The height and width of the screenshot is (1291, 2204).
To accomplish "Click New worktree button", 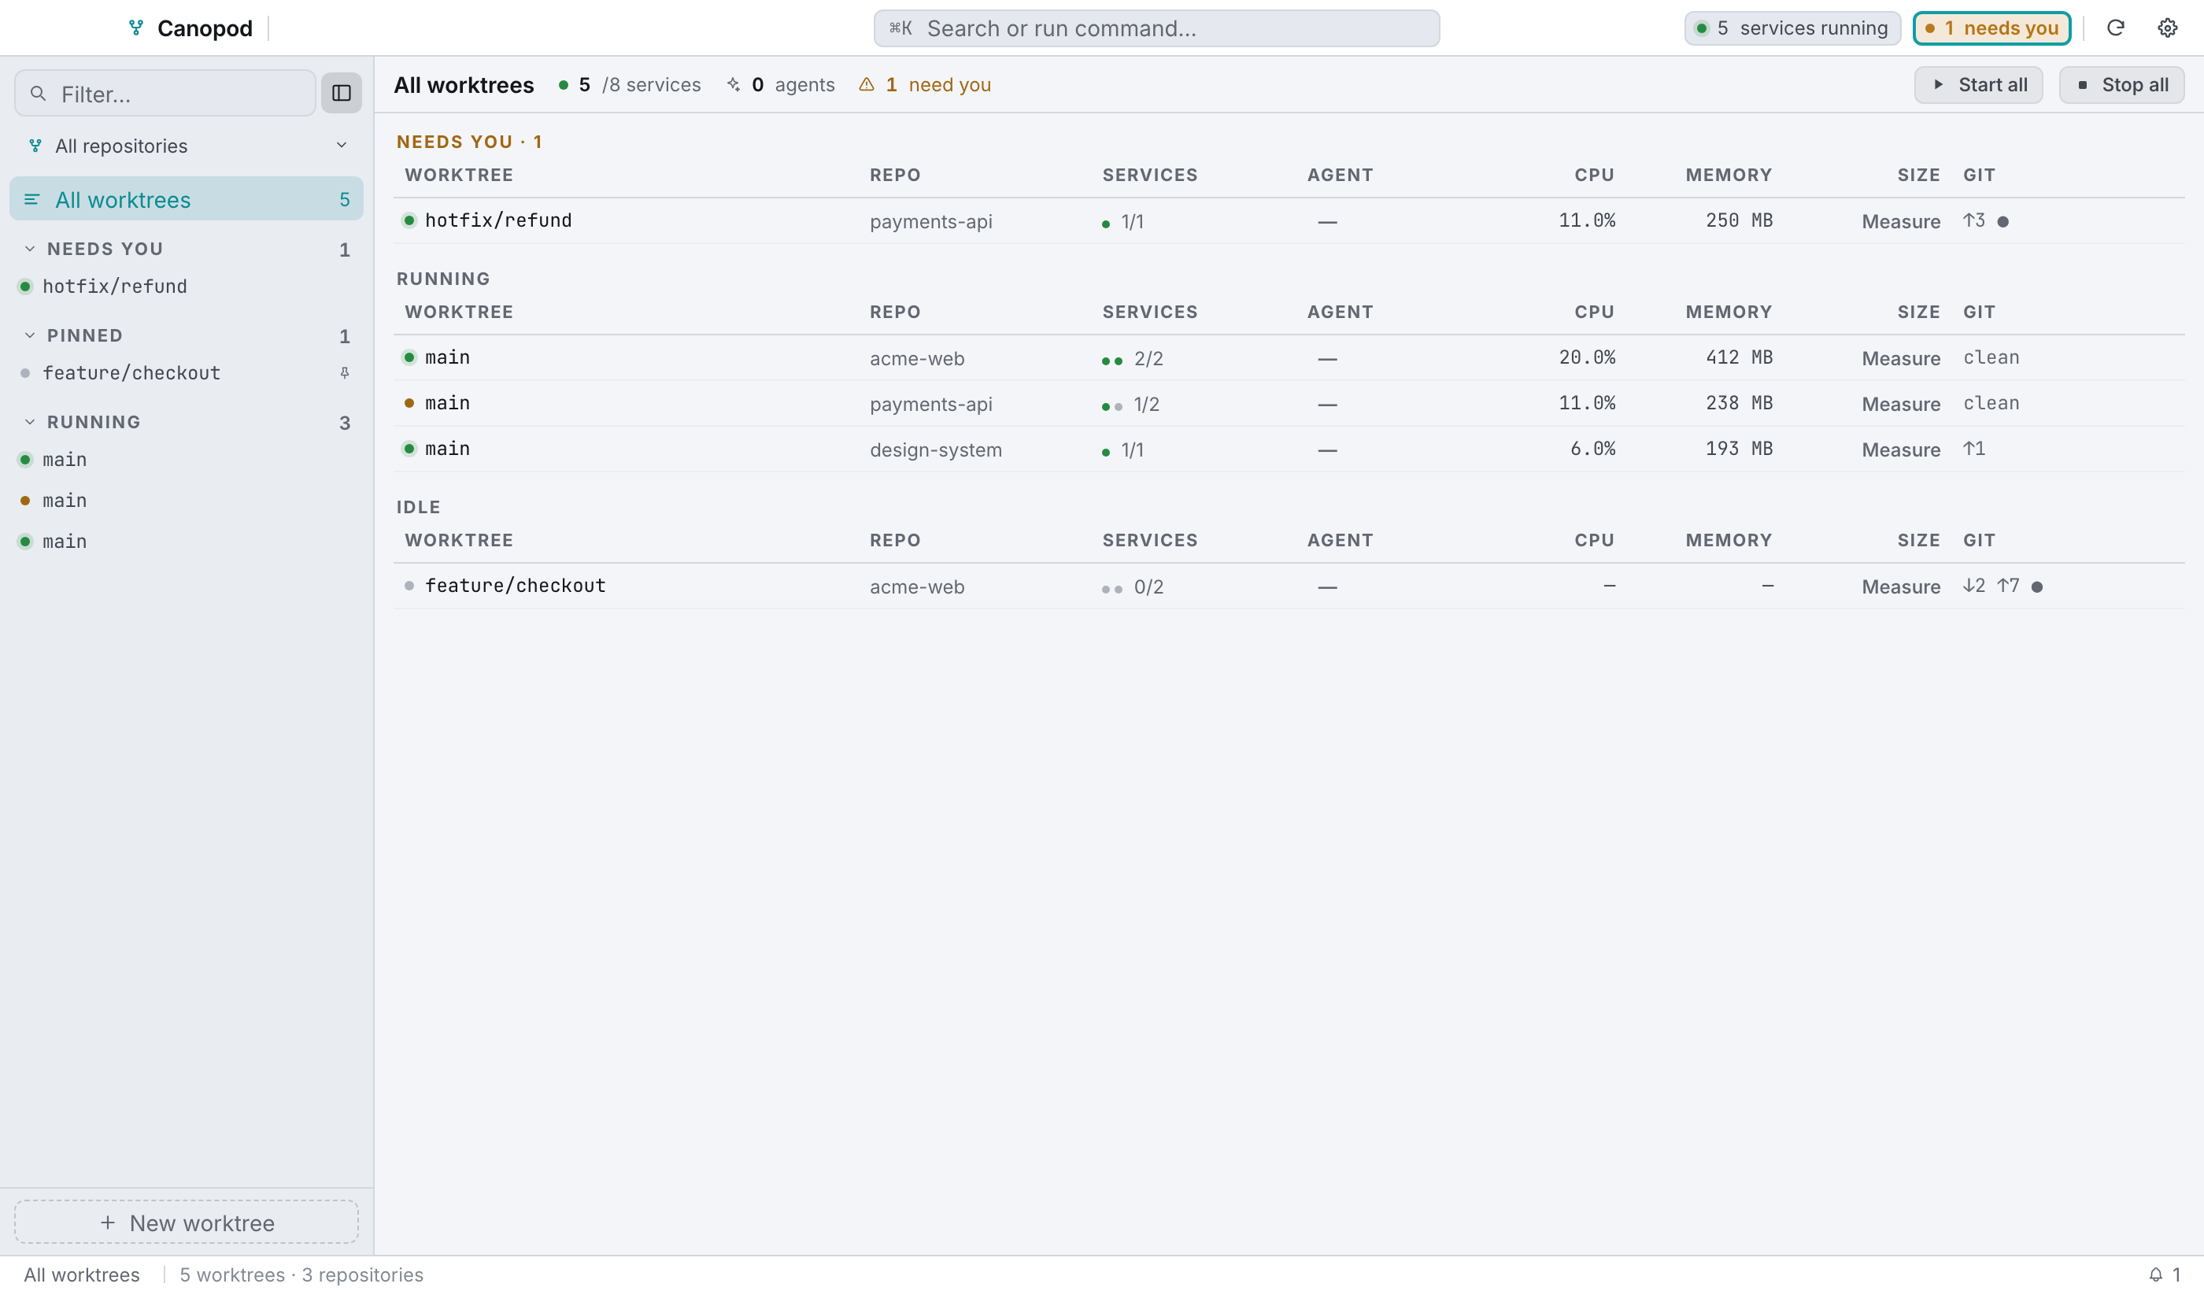I will pos(187,1222).
